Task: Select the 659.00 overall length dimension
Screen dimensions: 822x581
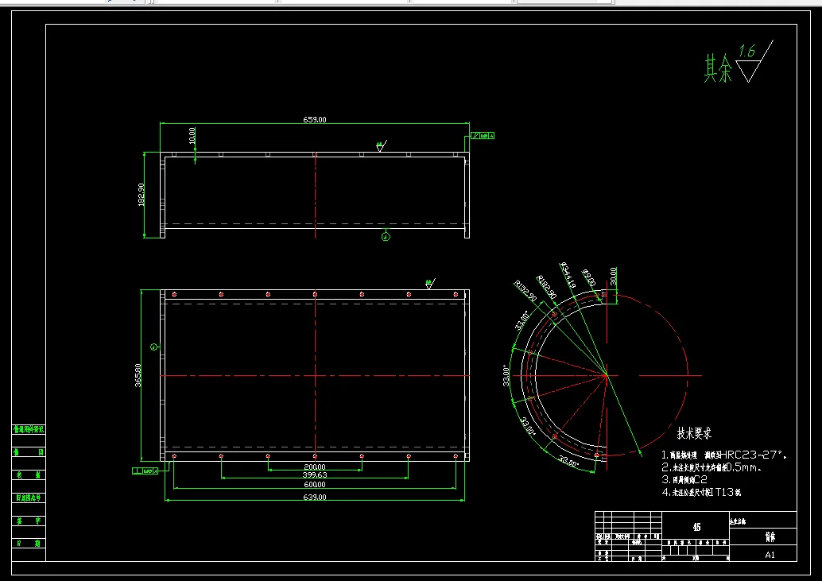Action: (x=315, y=119)
